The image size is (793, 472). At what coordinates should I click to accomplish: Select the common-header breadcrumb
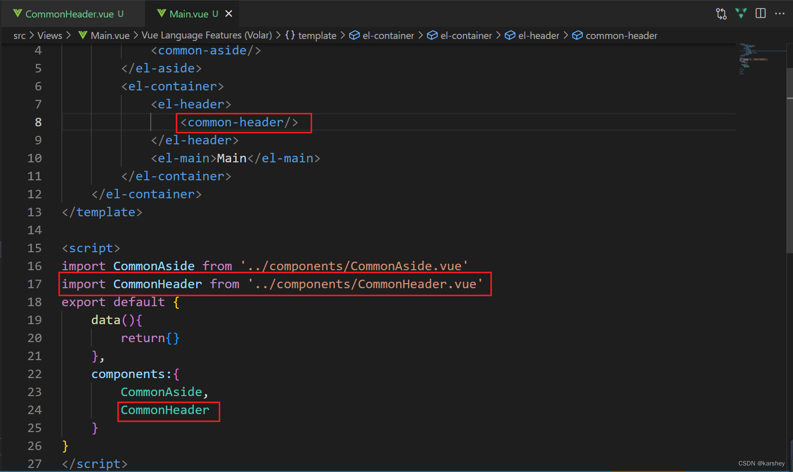[621, 35]
